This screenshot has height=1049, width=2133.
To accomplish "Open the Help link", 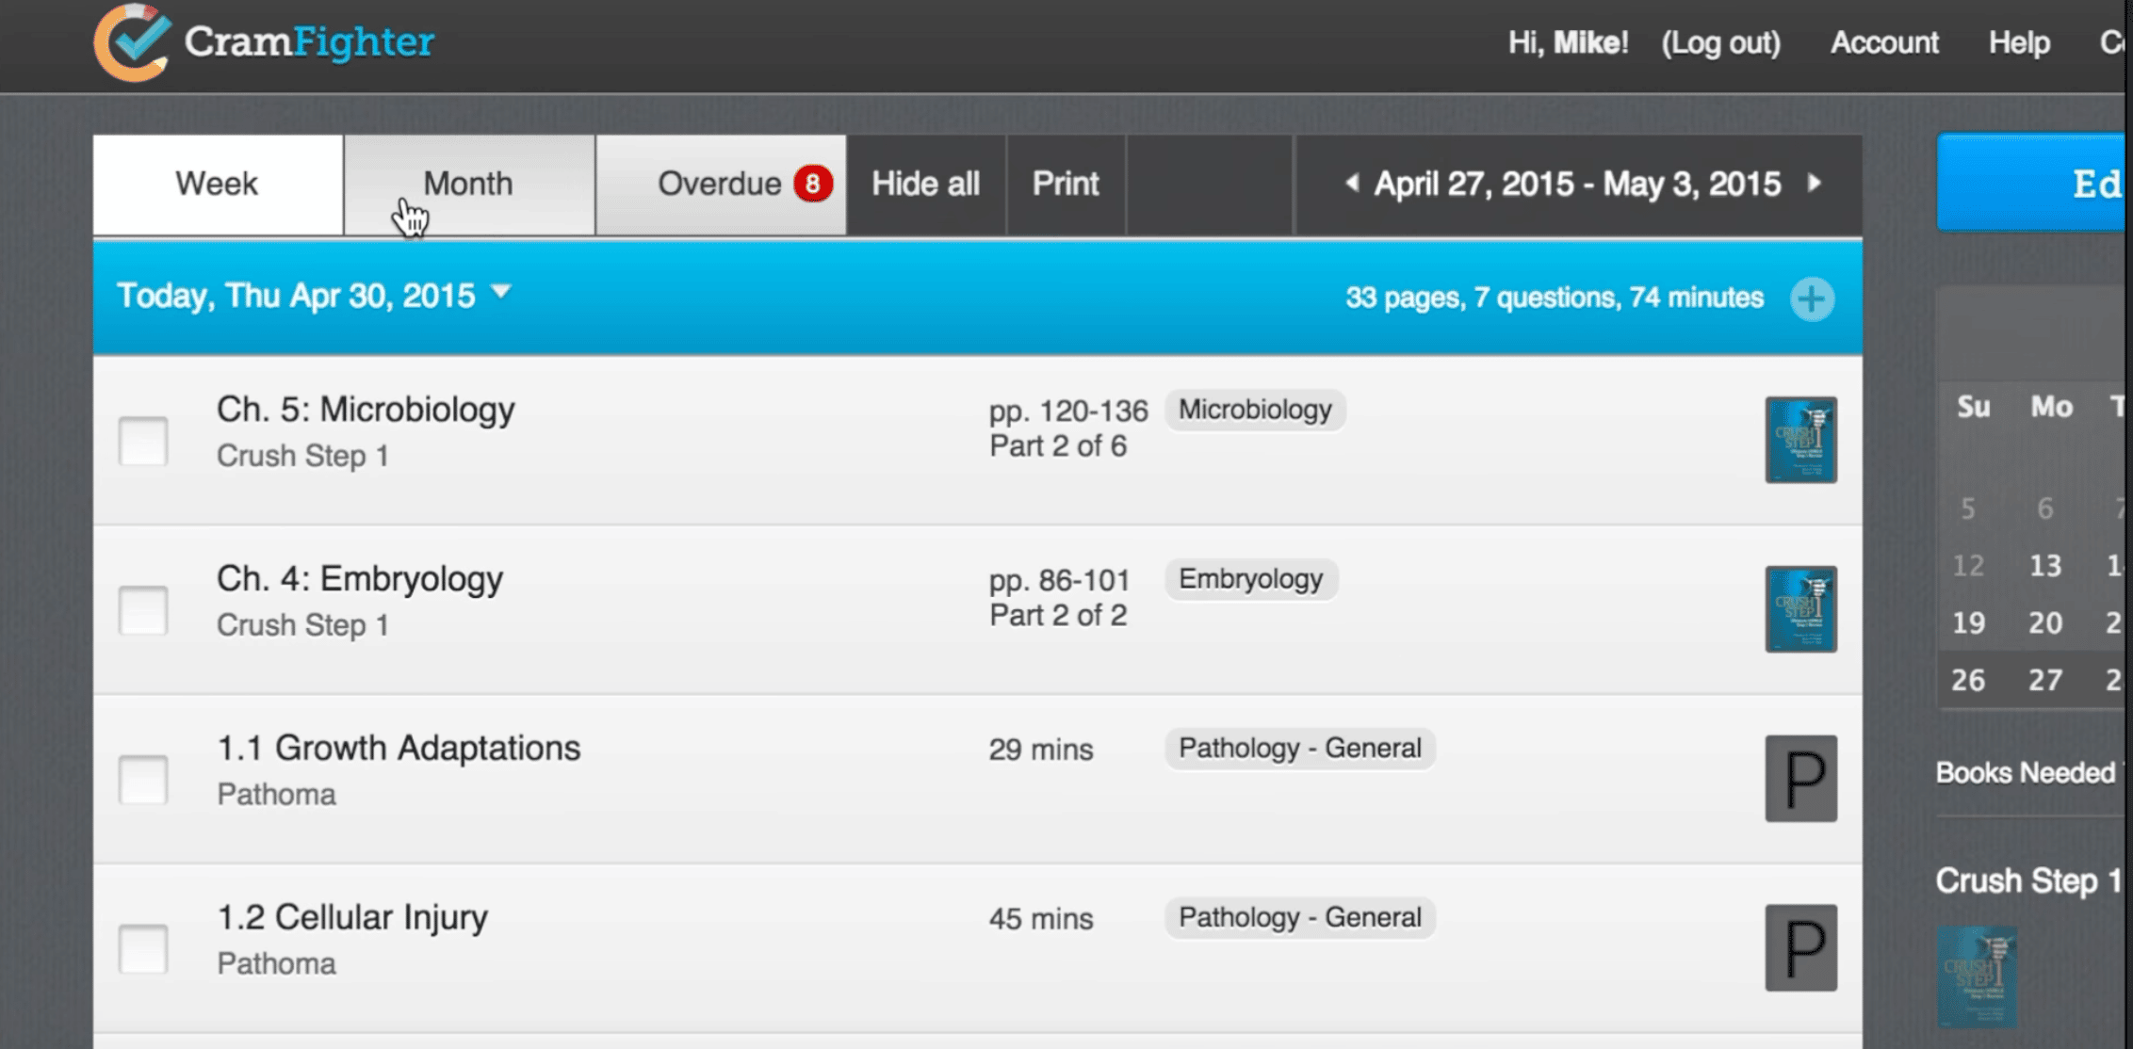I will tap(2019, 42).
